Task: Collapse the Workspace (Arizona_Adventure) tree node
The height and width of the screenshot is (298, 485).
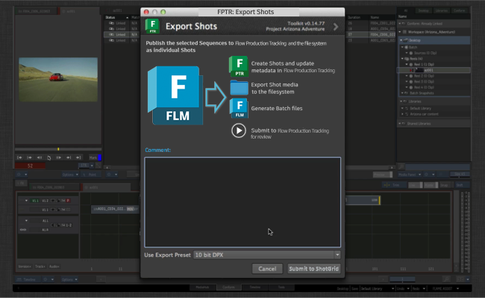Action: (x=400, y=32)
